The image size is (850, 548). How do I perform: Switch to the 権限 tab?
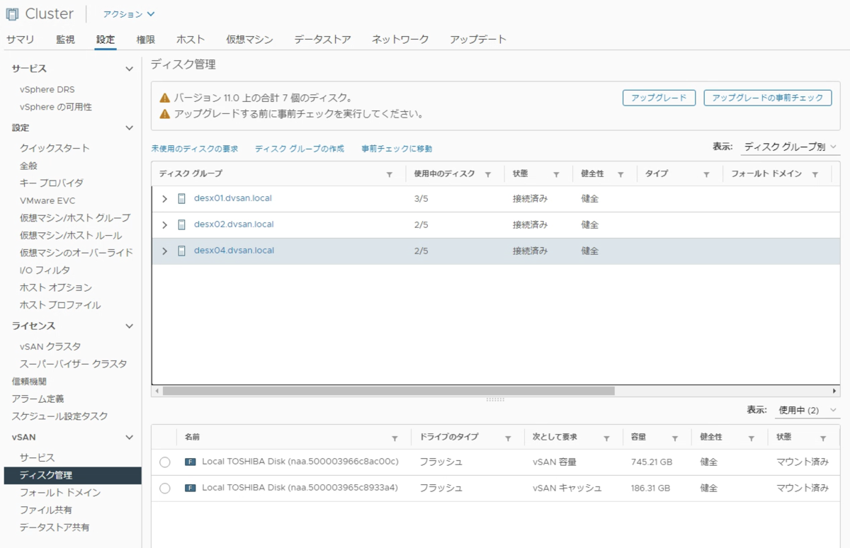146,40
